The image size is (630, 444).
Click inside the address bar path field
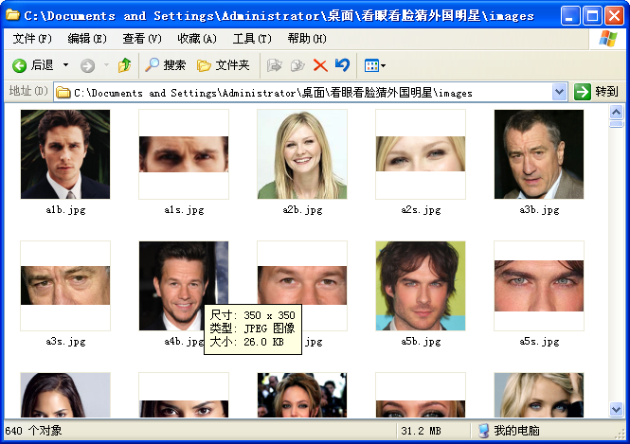point(310,93)
